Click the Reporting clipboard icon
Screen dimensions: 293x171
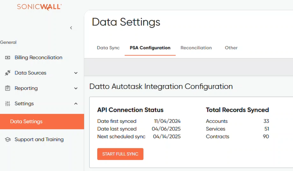(8, 88)
